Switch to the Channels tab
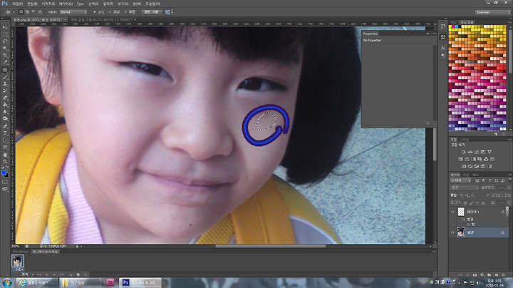 coord(465,175)
